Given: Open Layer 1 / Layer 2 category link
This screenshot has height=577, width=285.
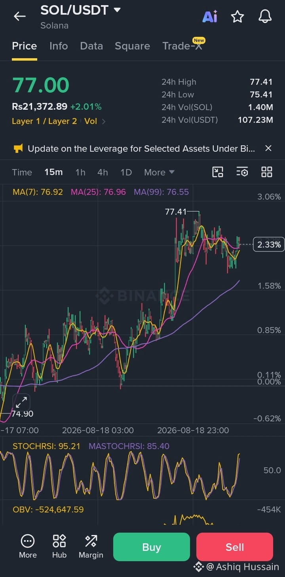Looking at the screenshot, I should [x=44, y=121].
